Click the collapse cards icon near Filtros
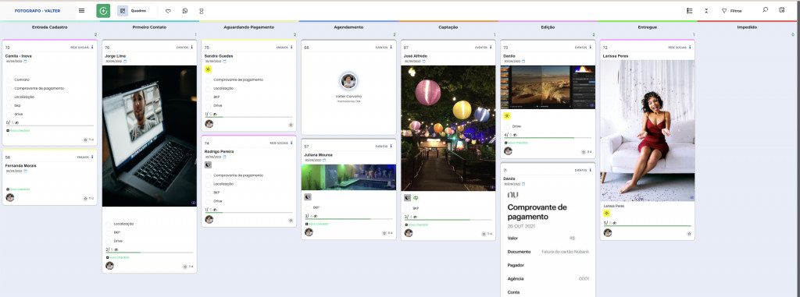800x297 pixels. (706, 11)
